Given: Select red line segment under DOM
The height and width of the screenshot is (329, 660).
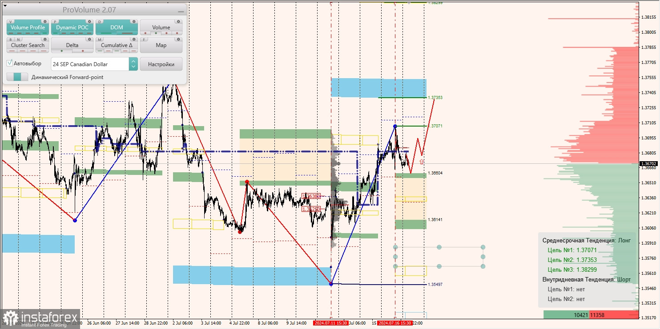Looking at the screenshot, I should [x=127, y=33].
